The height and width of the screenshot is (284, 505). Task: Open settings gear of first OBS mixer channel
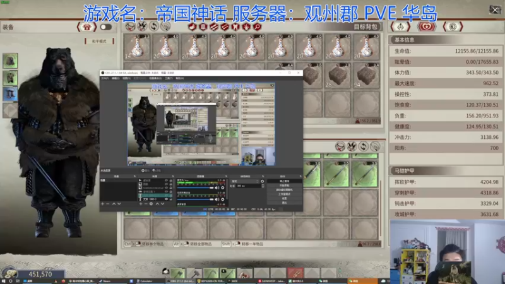223,187
